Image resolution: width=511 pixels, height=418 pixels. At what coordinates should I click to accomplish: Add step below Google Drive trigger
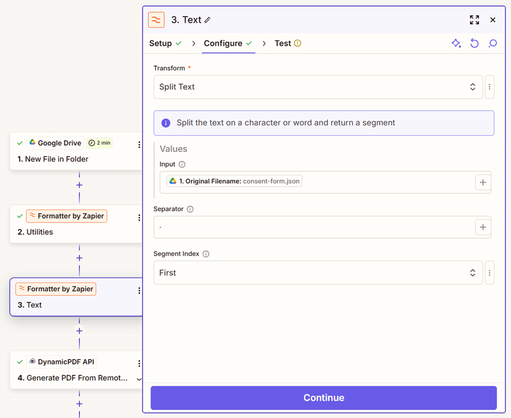point(79,185)
